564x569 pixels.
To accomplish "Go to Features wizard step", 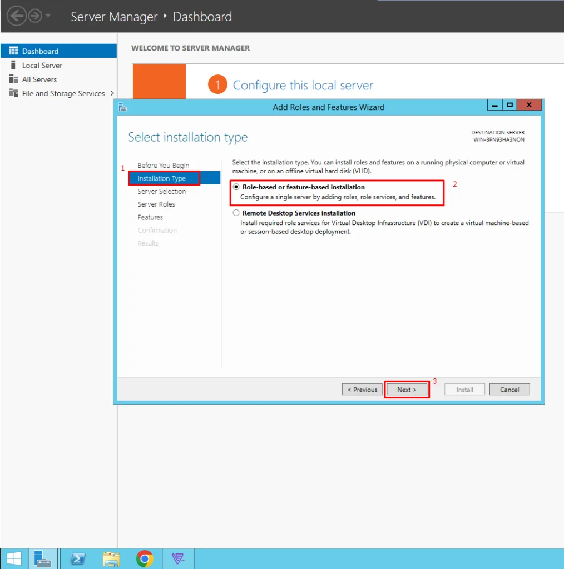I will coord(150,217).
